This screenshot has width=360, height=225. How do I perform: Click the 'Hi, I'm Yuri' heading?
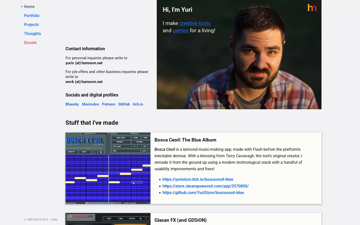pyautogui.click(x=177, y=10)
